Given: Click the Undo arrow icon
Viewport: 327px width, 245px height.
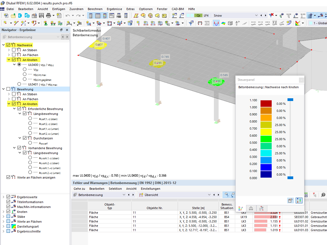Looking at the screenshot, I should click(x=68, y=16).
